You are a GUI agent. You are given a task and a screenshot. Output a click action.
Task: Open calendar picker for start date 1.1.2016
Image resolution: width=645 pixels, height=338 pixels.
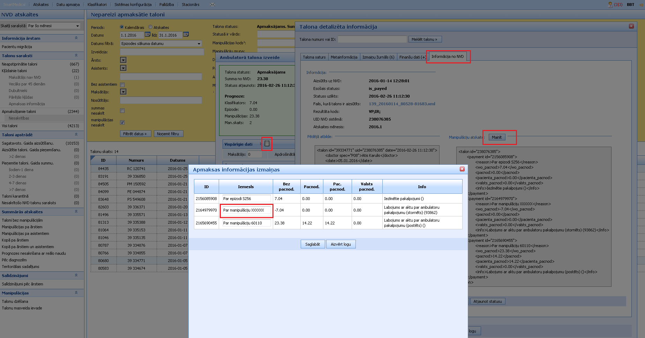pyautogui.click(x=148, y=34)
